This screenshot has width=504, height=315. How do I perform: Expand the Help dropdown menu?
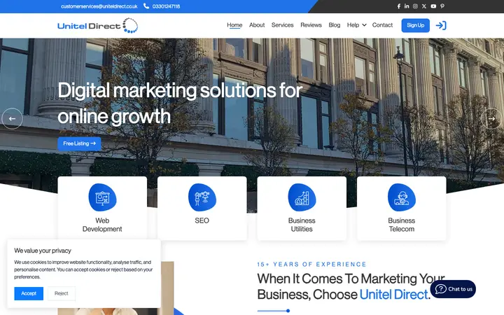[x=356, y=25]
